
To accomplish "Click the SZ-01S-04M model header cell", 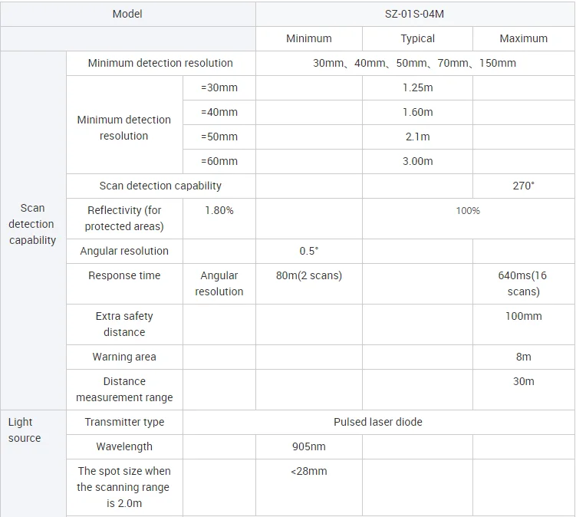I will pyautogui.click(x=415, y=14).
